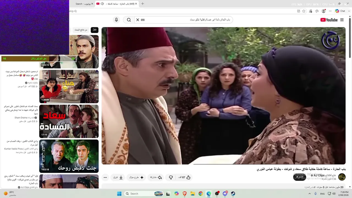Close the Search - يوتيوب tab
Viewport: 352px width, 198px height.
(x=92, y=4)
